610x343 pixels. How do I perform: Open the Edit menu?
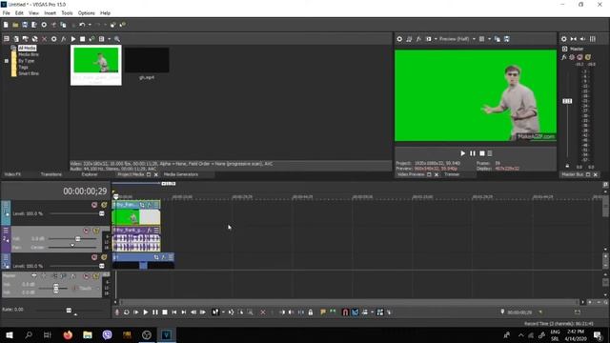coord(19,12)
